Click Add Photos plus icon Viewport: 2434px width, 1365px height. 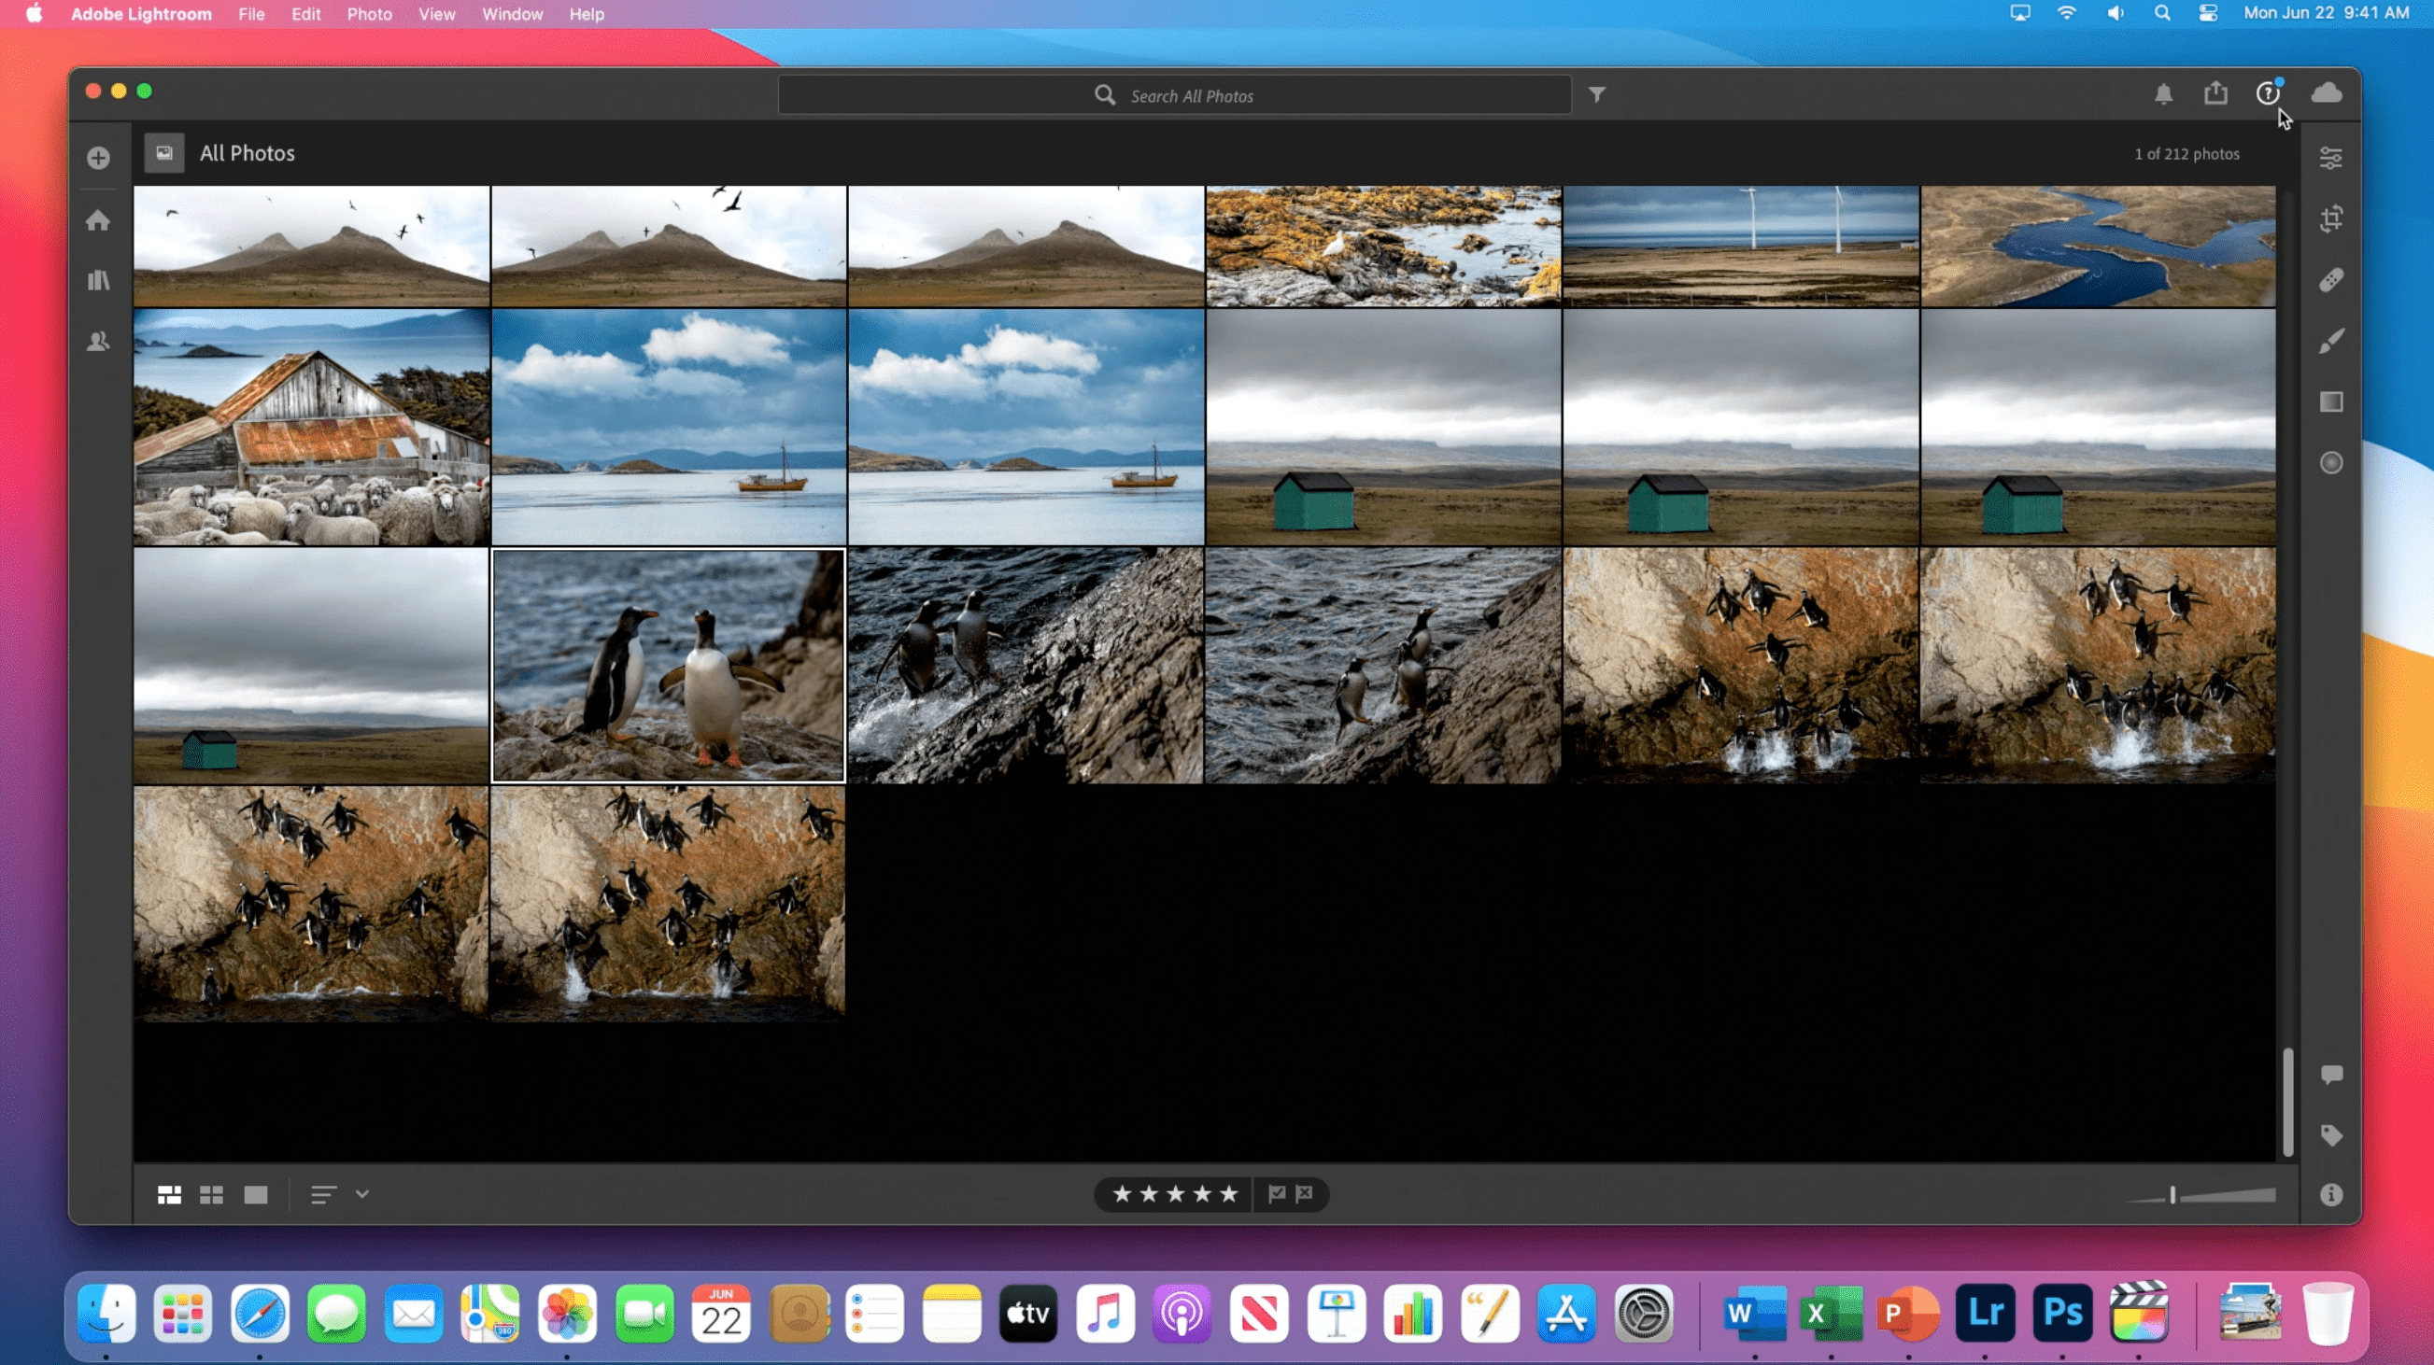tap(98, 158)
